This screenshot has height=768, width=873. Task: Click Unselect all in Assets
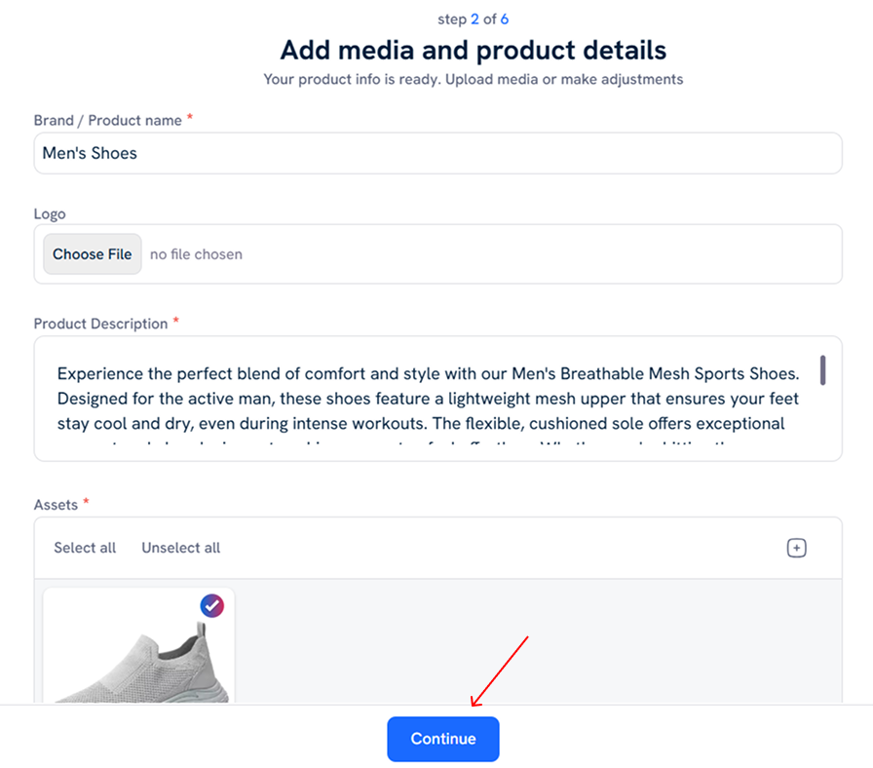[180, 548]
